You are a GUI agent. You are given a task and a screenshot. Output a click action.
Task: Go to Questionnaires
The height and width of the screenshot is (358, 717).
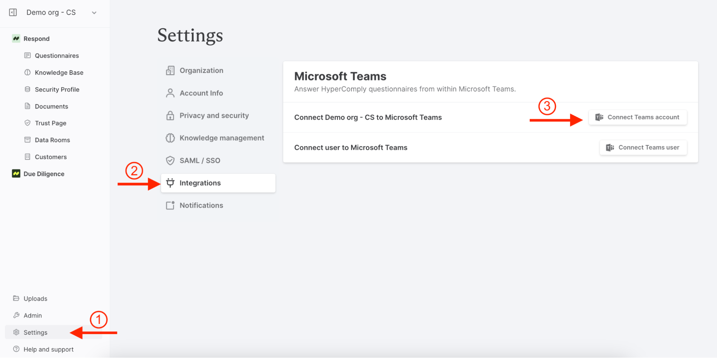click(x=57, y=55)
